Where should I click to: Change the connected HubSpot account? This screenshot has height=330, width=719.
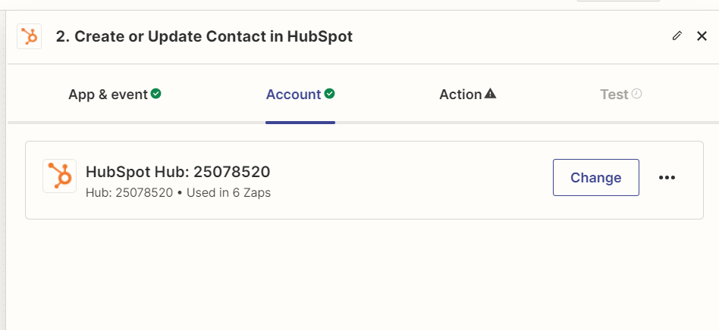pos(595,178)
